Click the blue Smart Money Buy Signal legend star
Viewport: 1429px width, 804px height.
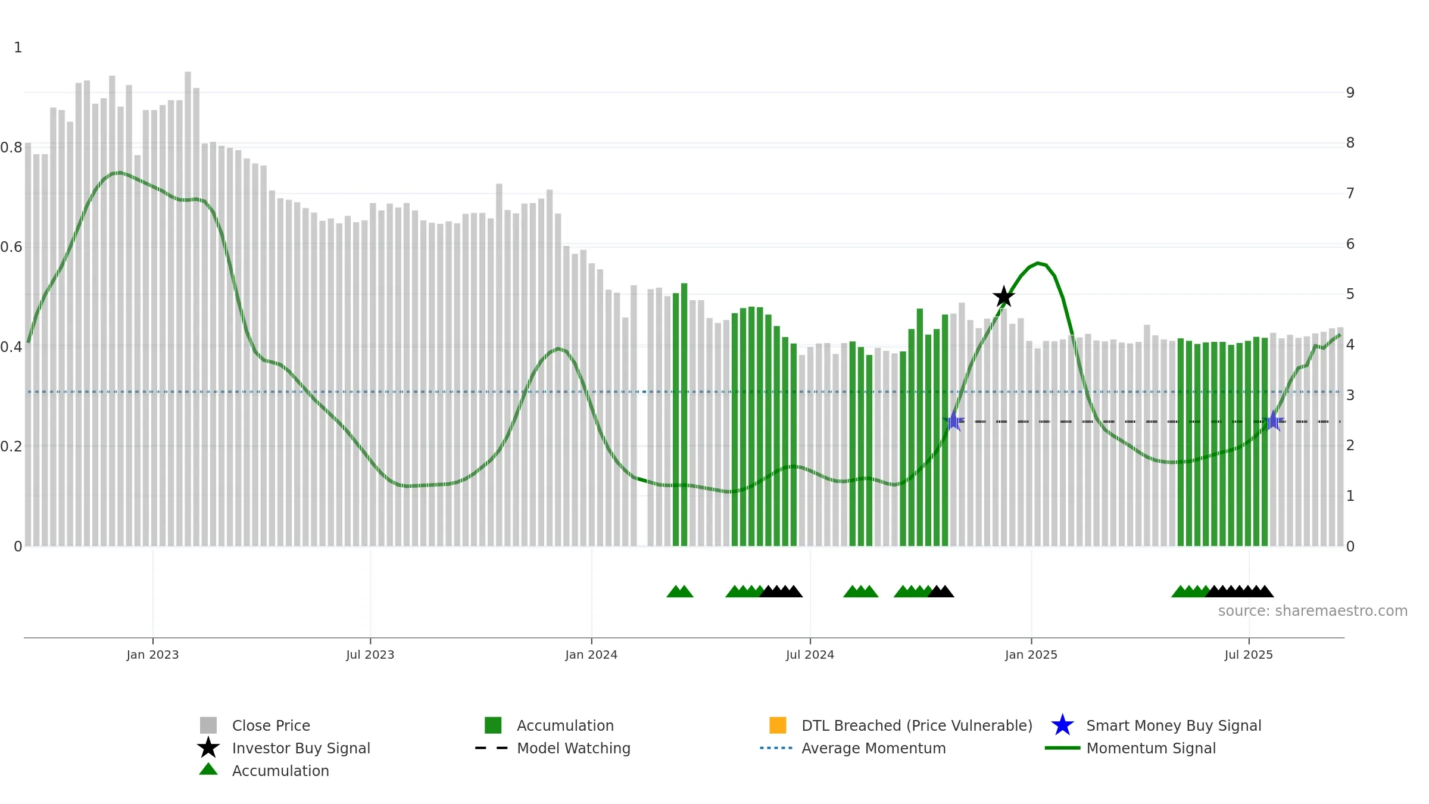click(1062, 725)
